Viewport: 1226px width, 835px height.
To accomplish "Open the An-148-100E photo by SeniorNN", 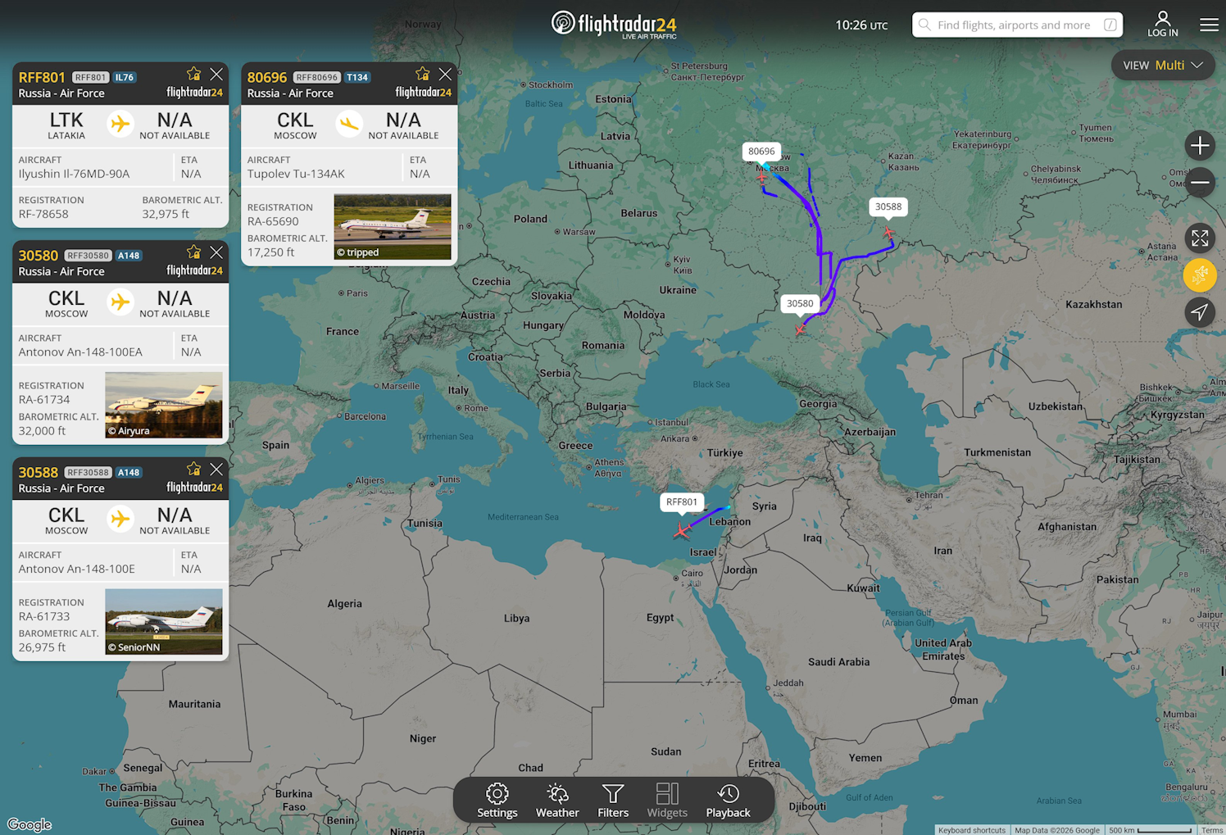I will coord(164,622).
